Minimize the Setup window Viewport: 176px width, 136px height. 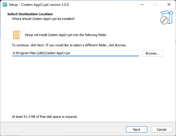pyautogui.click(x=142, y=4)
